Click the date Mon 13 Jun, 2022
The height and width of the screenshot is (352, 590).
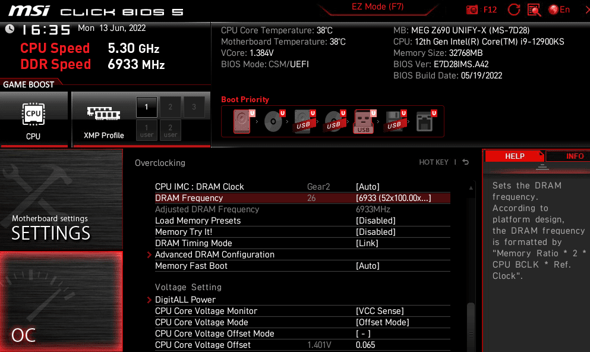pos(112,28)
